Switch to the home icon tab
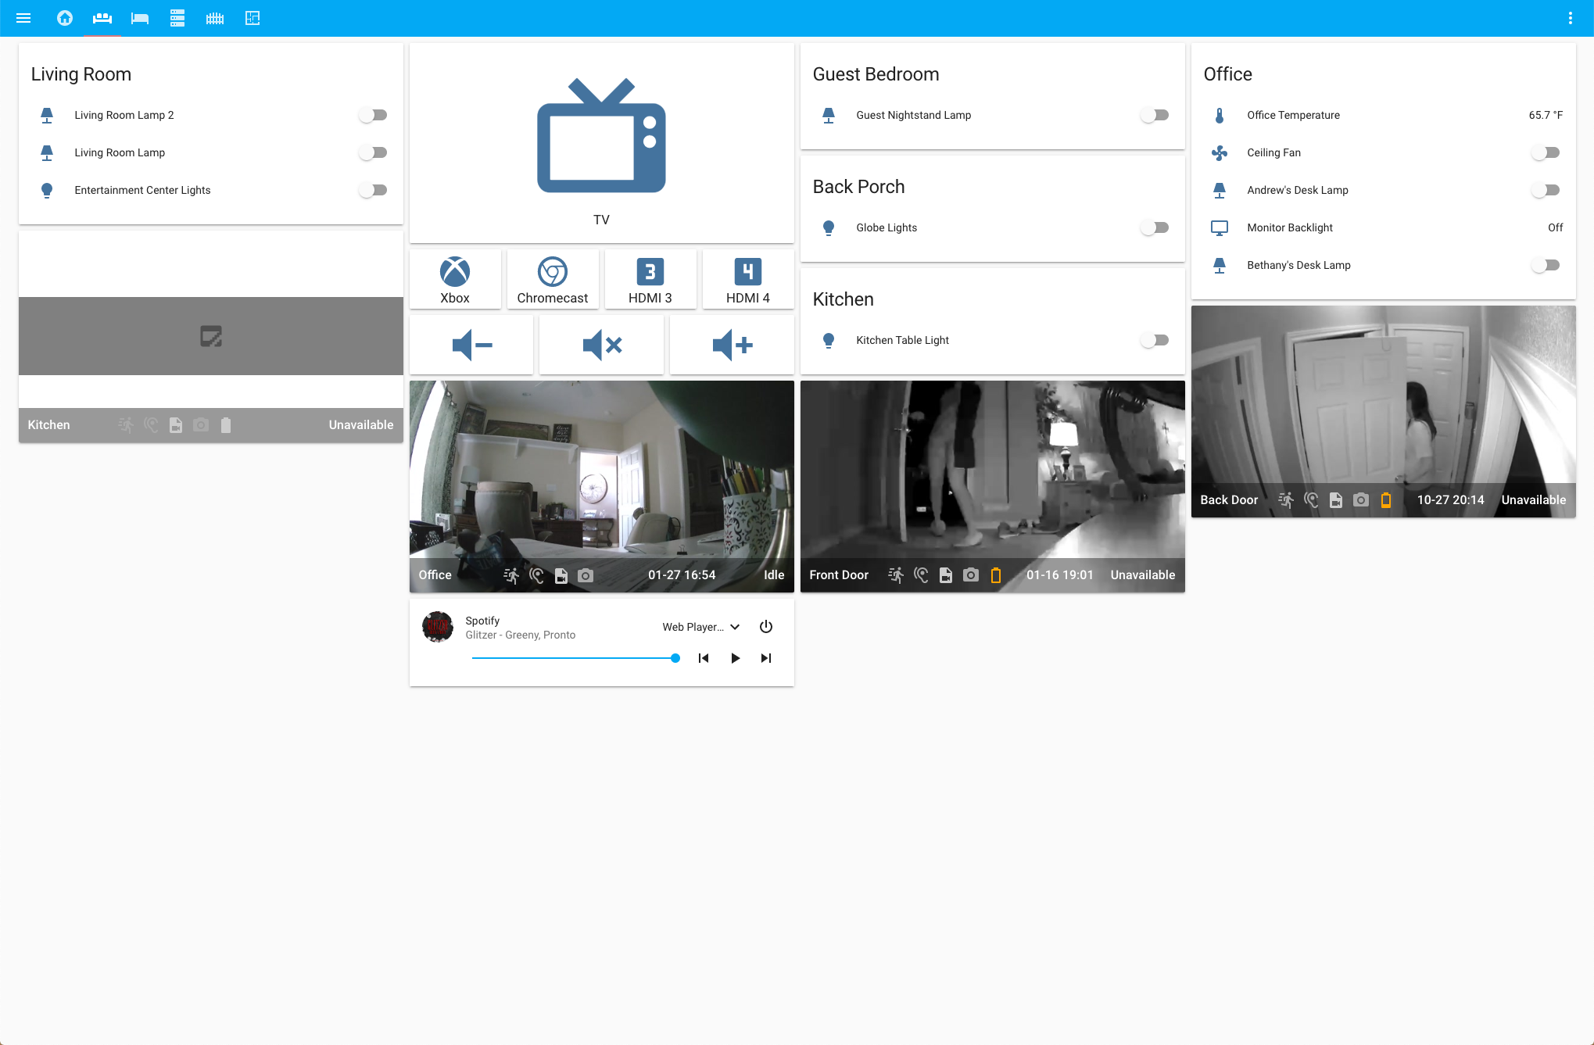Viewport: 1594px width, 1045px height. click(65, 18)
